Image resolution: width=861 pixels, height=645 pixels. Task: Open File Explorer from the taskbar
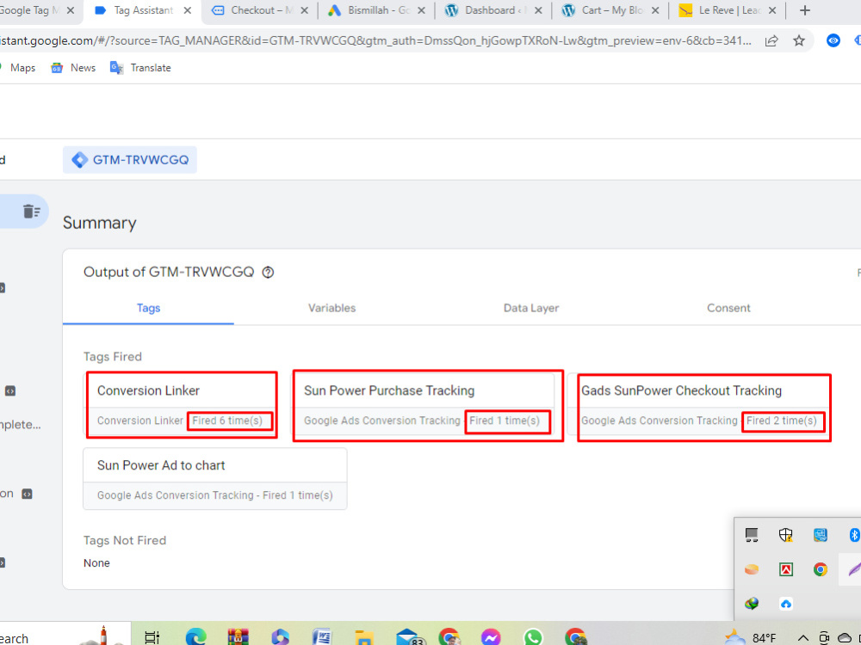363,637
